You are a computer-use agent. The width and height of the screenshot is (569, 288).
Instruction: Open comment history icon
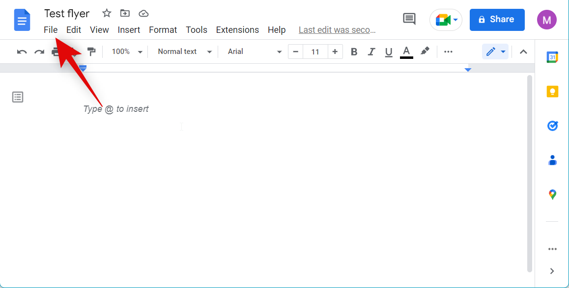[x=409, y=19]
